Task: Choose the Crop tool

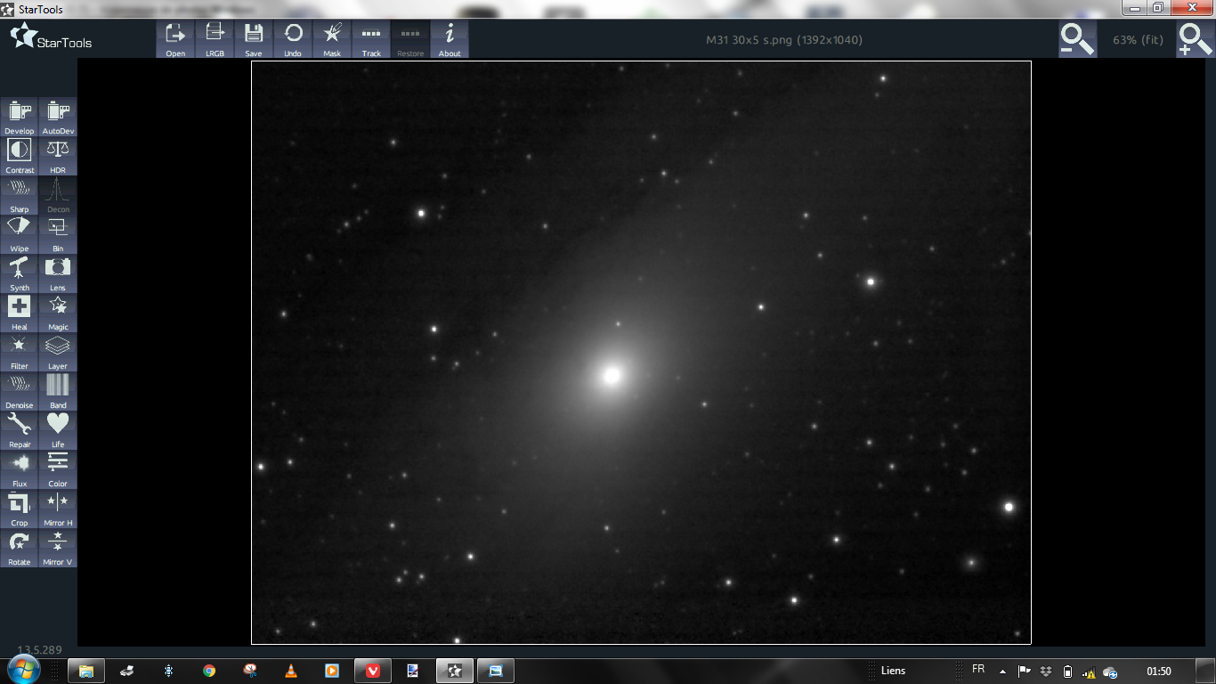Action: (20, 509)
